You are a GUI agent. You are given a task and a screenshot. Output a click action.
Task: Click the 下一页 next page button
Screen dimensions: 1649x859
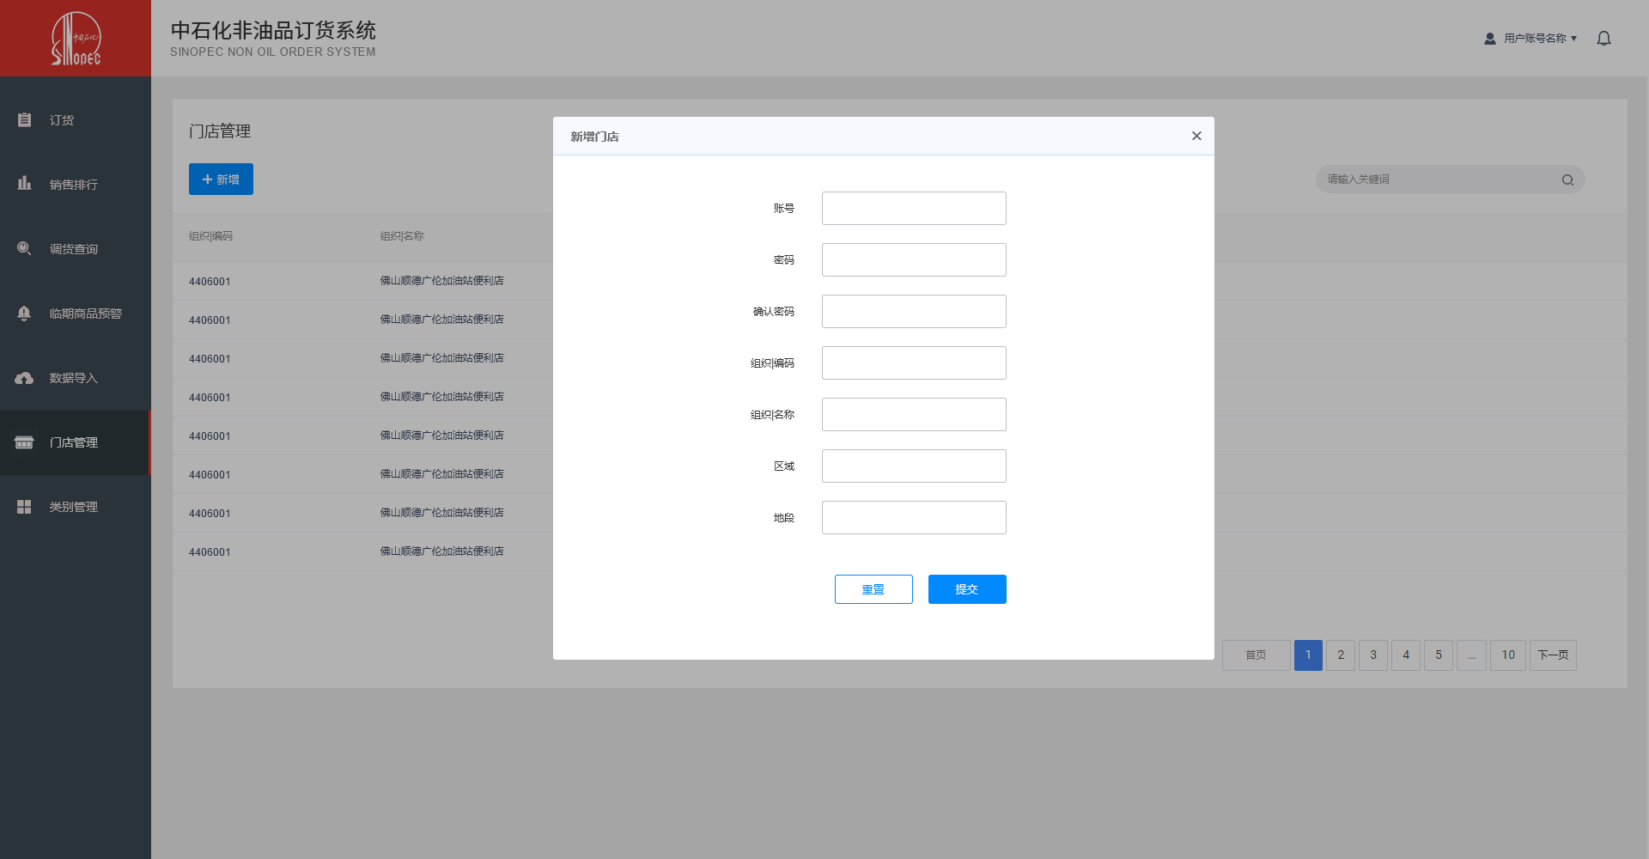click(x=1553, y=655)
